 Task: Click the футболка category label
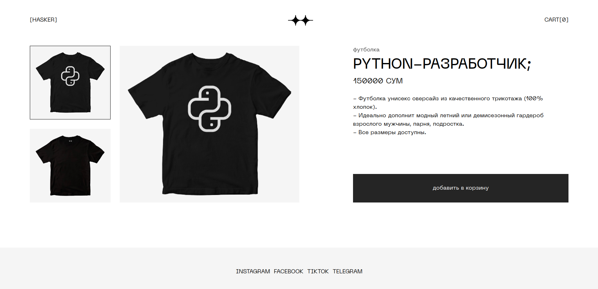point(366,50)
